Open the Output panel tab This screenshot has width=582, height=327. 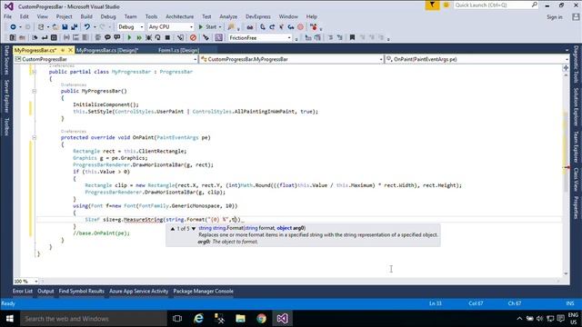pyautogui.click(x=45, y=292)
